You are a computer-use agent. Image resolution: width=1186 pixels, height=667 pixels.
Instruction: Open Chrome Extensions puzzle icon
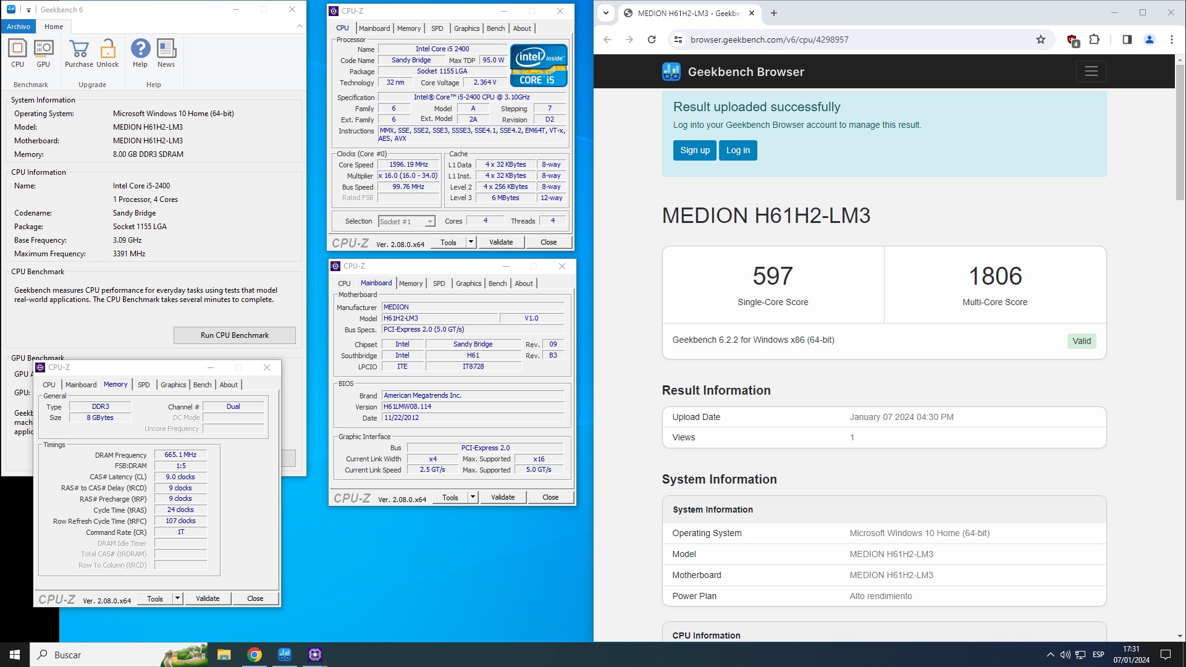[x=1095, y=40]
